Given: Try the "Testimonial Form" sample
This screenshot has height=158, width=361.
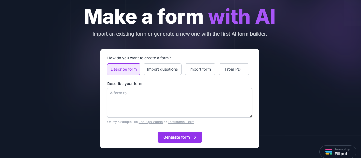Looking at the screenshot, I should [x=181, y=122].
